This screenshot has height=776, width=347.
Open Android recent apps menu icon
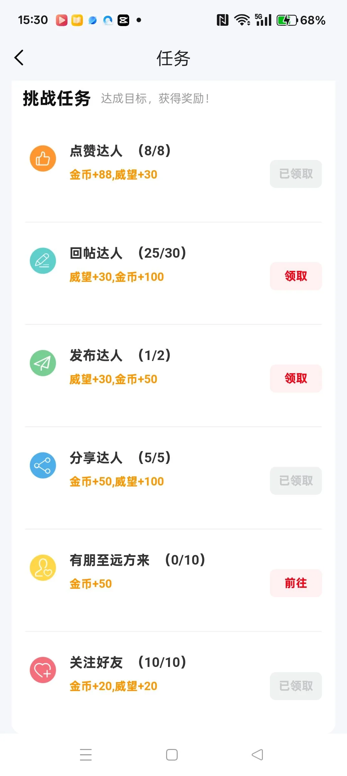[x=86, y=755]
